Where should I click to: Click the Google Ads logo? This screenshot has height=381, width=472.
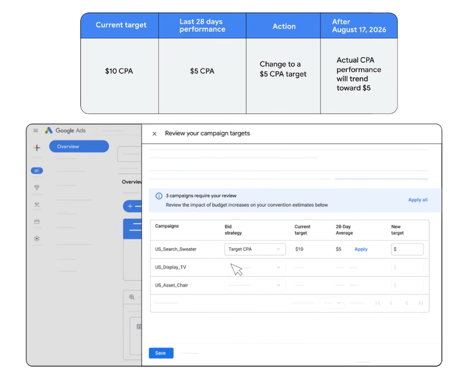[66, 131]
